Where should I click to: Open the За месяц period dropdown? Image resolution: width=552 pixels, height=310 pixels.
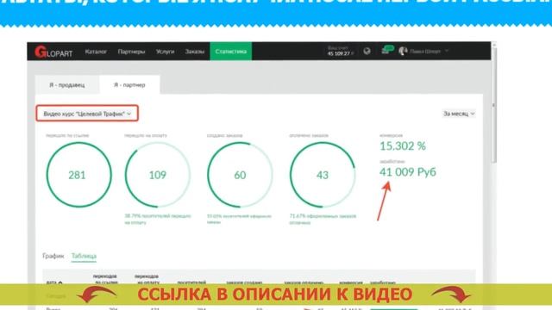coord(459,114)
